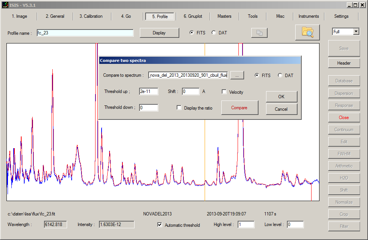Viewport: 368px width, 240px height.
Task: Enable the Velocity checkbox
Action: coord(224,91)
